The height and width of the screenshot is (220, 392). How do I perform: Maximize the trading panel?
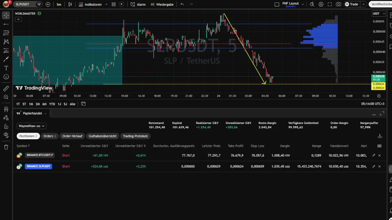click(382, 114)
